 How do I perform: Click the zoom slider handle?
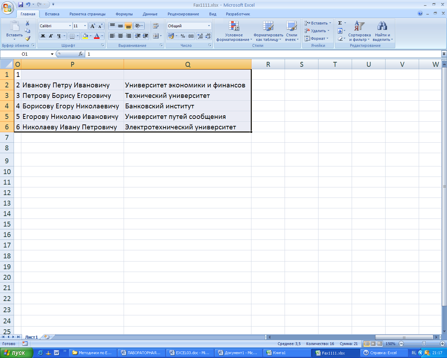[424, 344]
